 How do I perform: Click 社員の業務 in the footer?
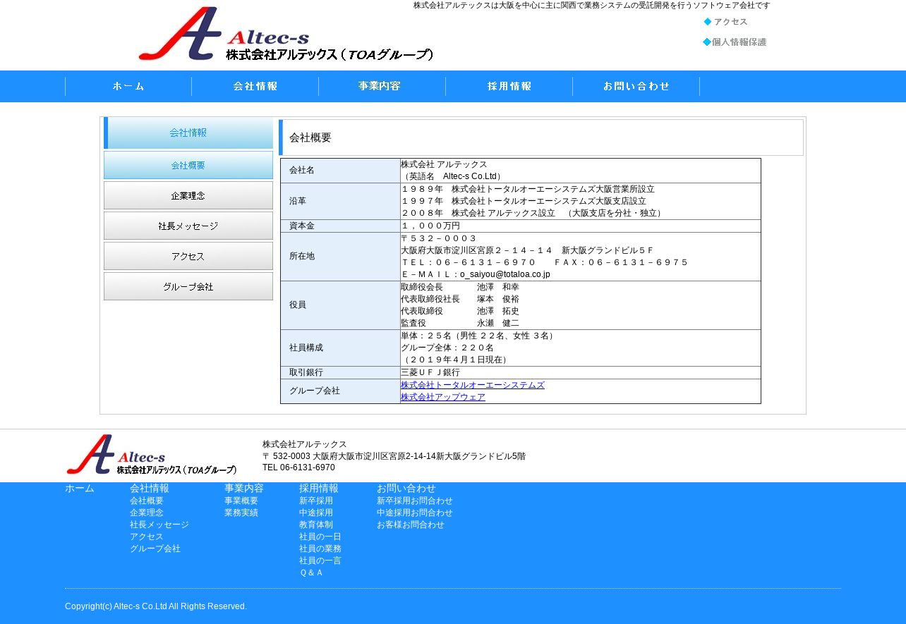pos(320,549)
